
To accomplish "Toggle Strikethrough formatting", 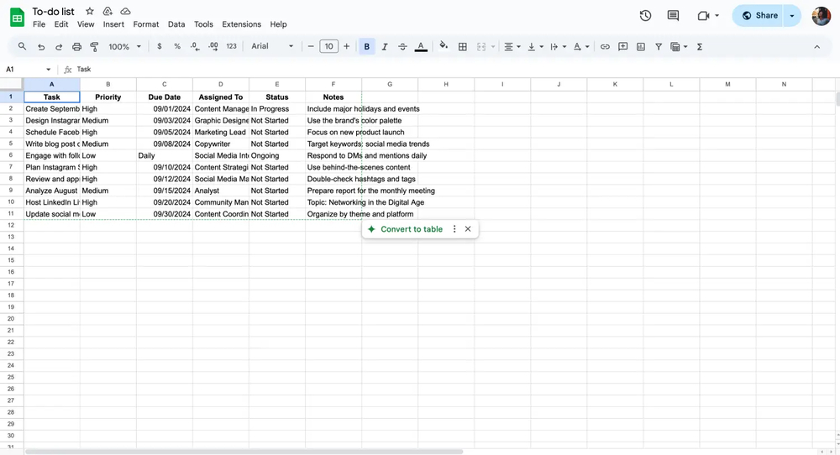I will tap(402, 47).
